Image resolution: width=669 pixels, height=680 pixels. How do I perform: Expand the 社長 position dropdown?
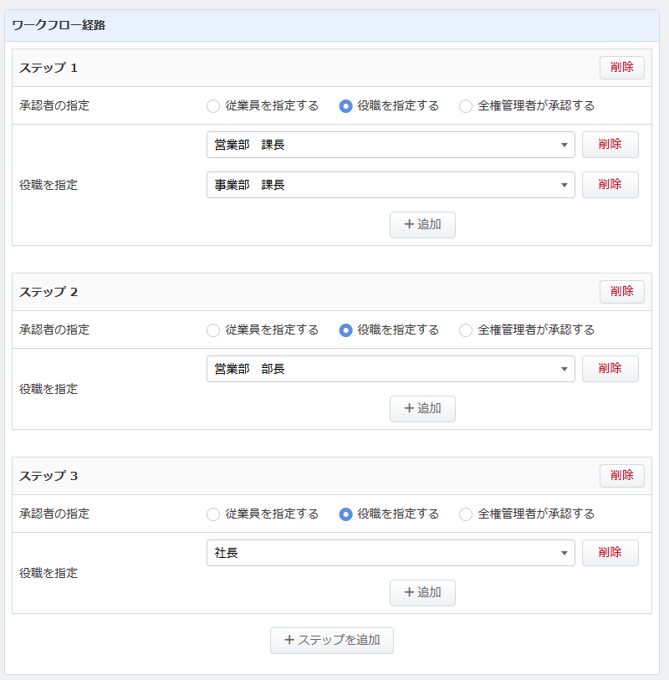pos(391,553)
